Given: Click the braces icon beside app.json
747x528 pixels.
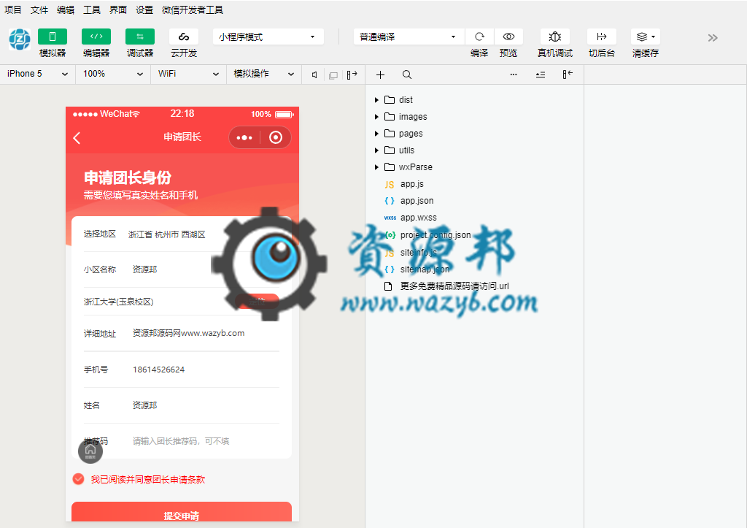Looking at the screenshot, I should (390, 201).
